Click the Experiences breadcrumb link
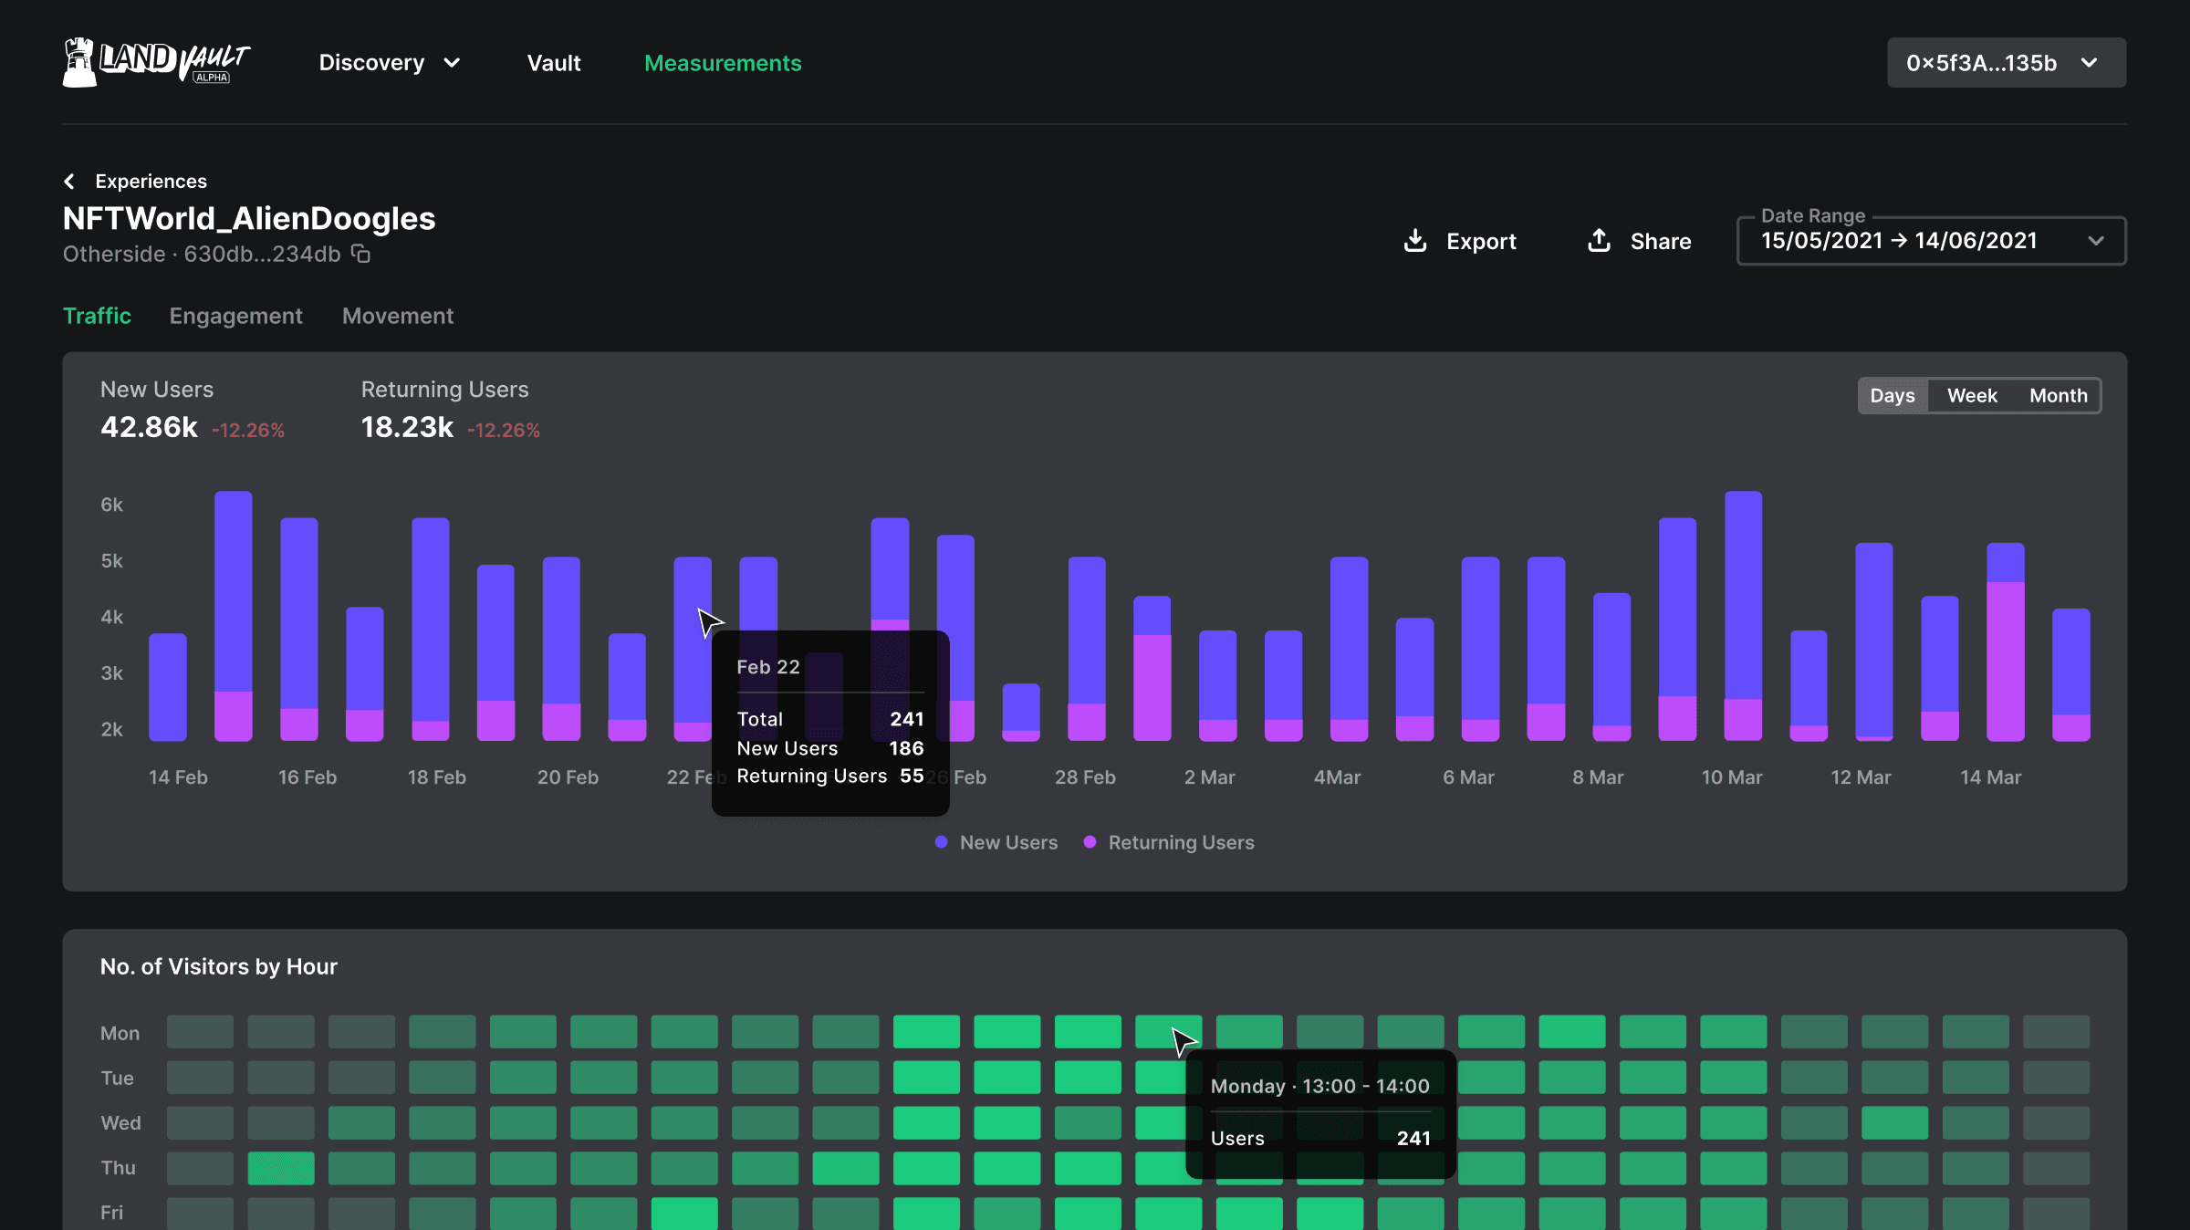The height and width of the screenshot is (1230, 2190). point(151,182)
